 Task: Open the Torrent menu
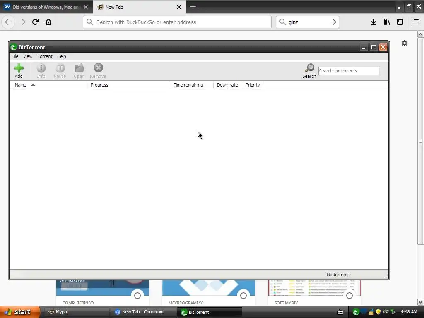click(x=45, y=56)
